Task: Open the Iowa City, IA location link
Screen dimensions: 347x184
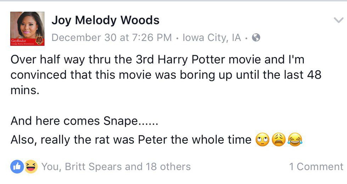Action: pyautogui.click(x=212, y=37)
